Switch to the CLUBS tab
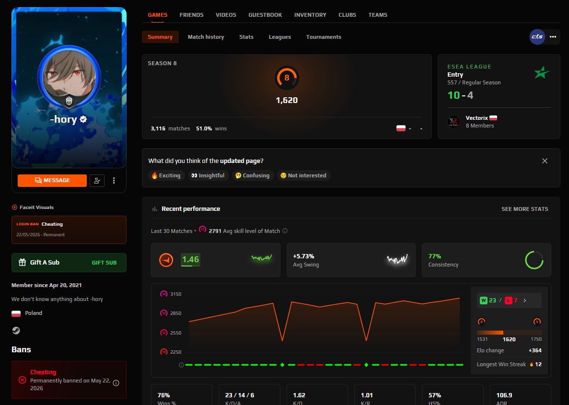569x405 pixels. (347, 15)
